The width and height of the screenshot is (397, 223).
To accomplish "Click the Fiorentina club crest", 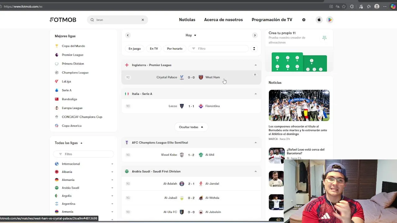I will [x=201, y=106].
